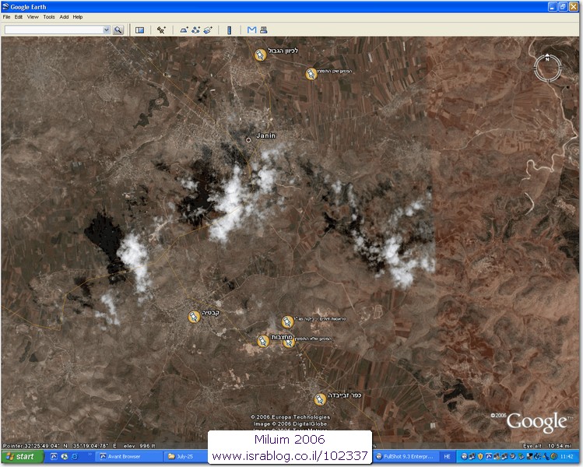Click the search magnifier button
Image resolution: width=583 pixels, height=467 pixels.
tap(118, 30)
